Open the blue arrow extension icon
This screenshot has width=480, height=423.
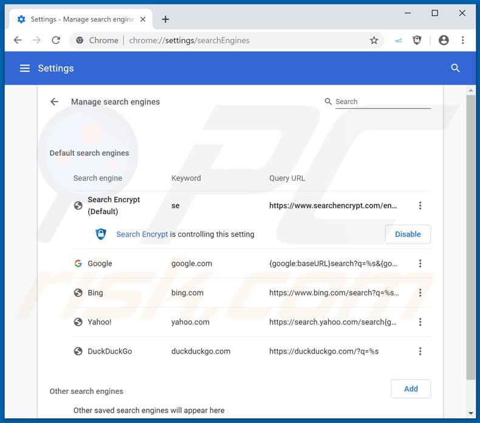pos(398,40)
